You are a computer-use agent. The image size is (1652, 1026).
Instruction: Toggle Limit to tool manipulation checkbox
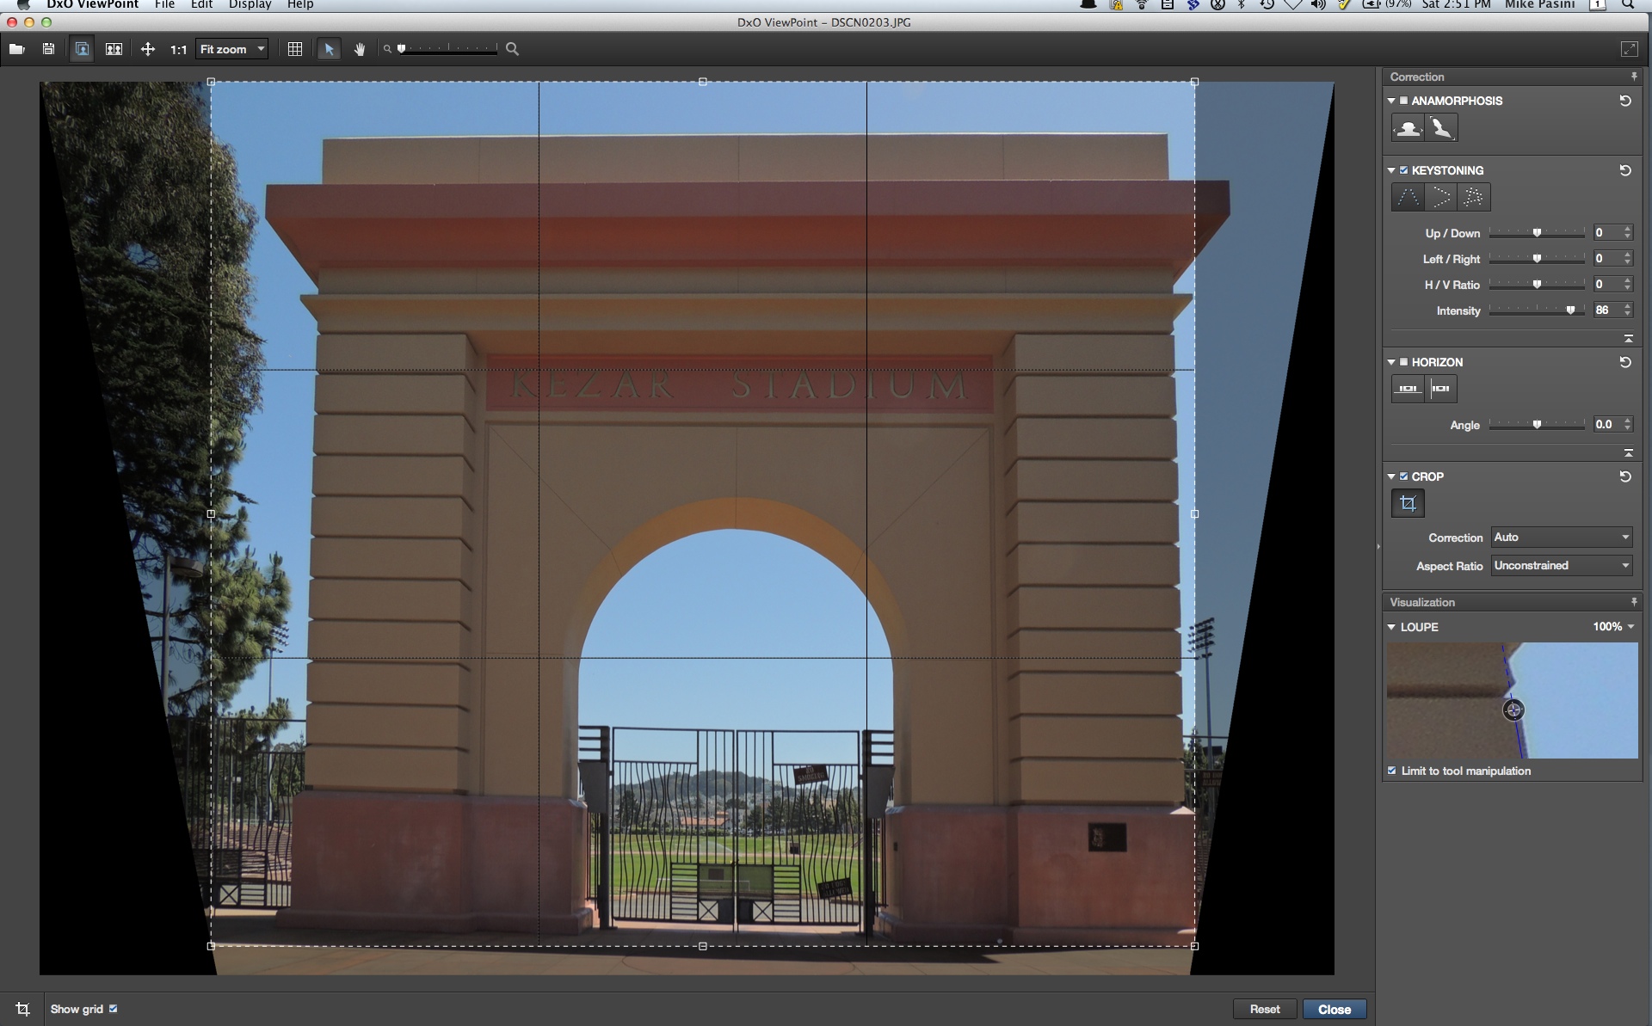pos(1392,771)
